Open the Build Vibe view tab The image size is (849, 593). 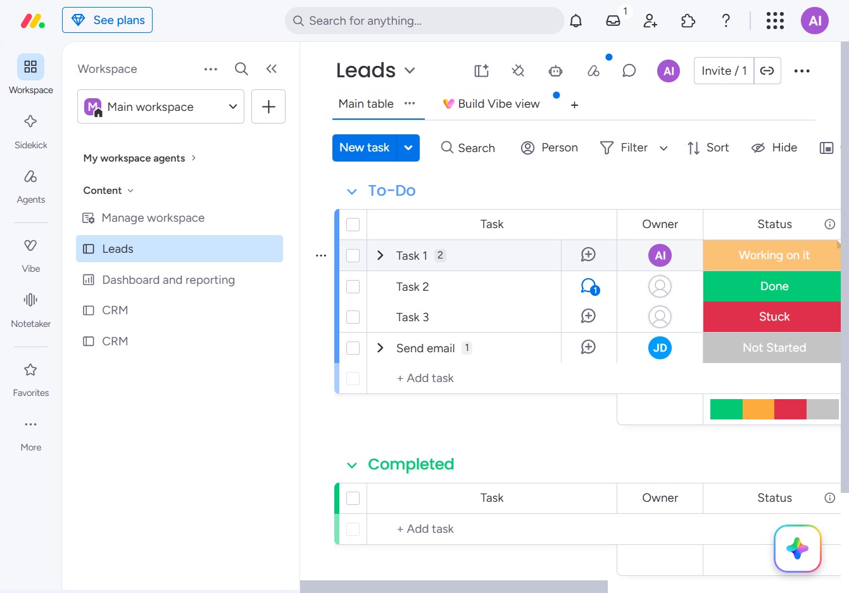tap(491, 103)
